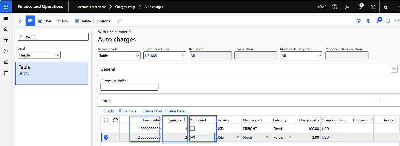
Task: Collapse the General section
Action: click(394, 69)
